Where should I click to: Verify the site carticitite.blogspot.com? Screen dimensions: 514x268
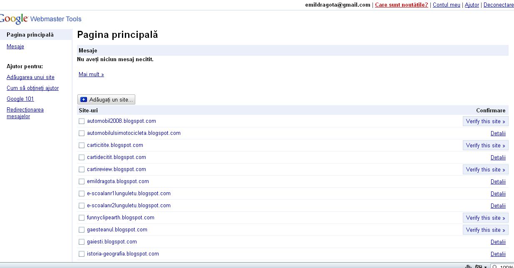486,145
